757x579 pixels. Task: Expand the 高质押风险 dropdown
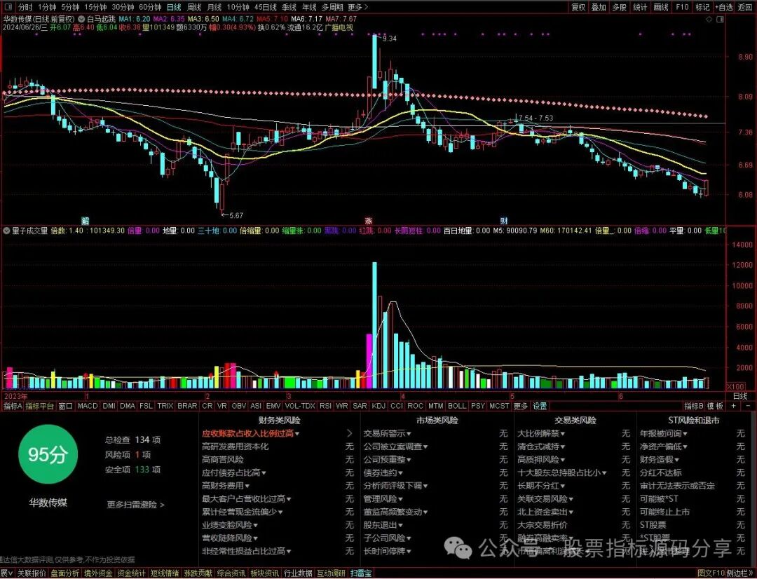(x=541, y=460)
